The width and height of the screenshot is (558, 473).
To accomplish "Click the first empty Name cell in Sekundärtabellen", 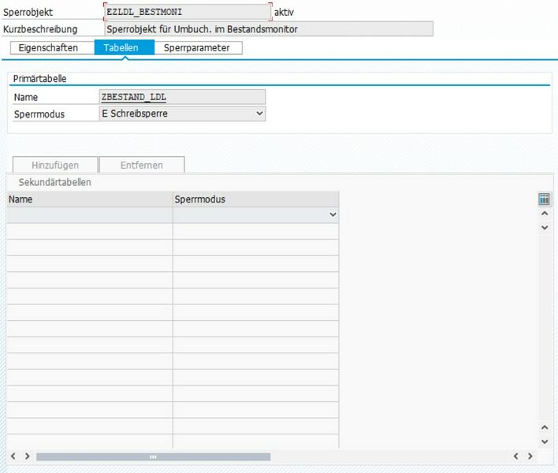I will pyautogui.click(x=89, y=214).
